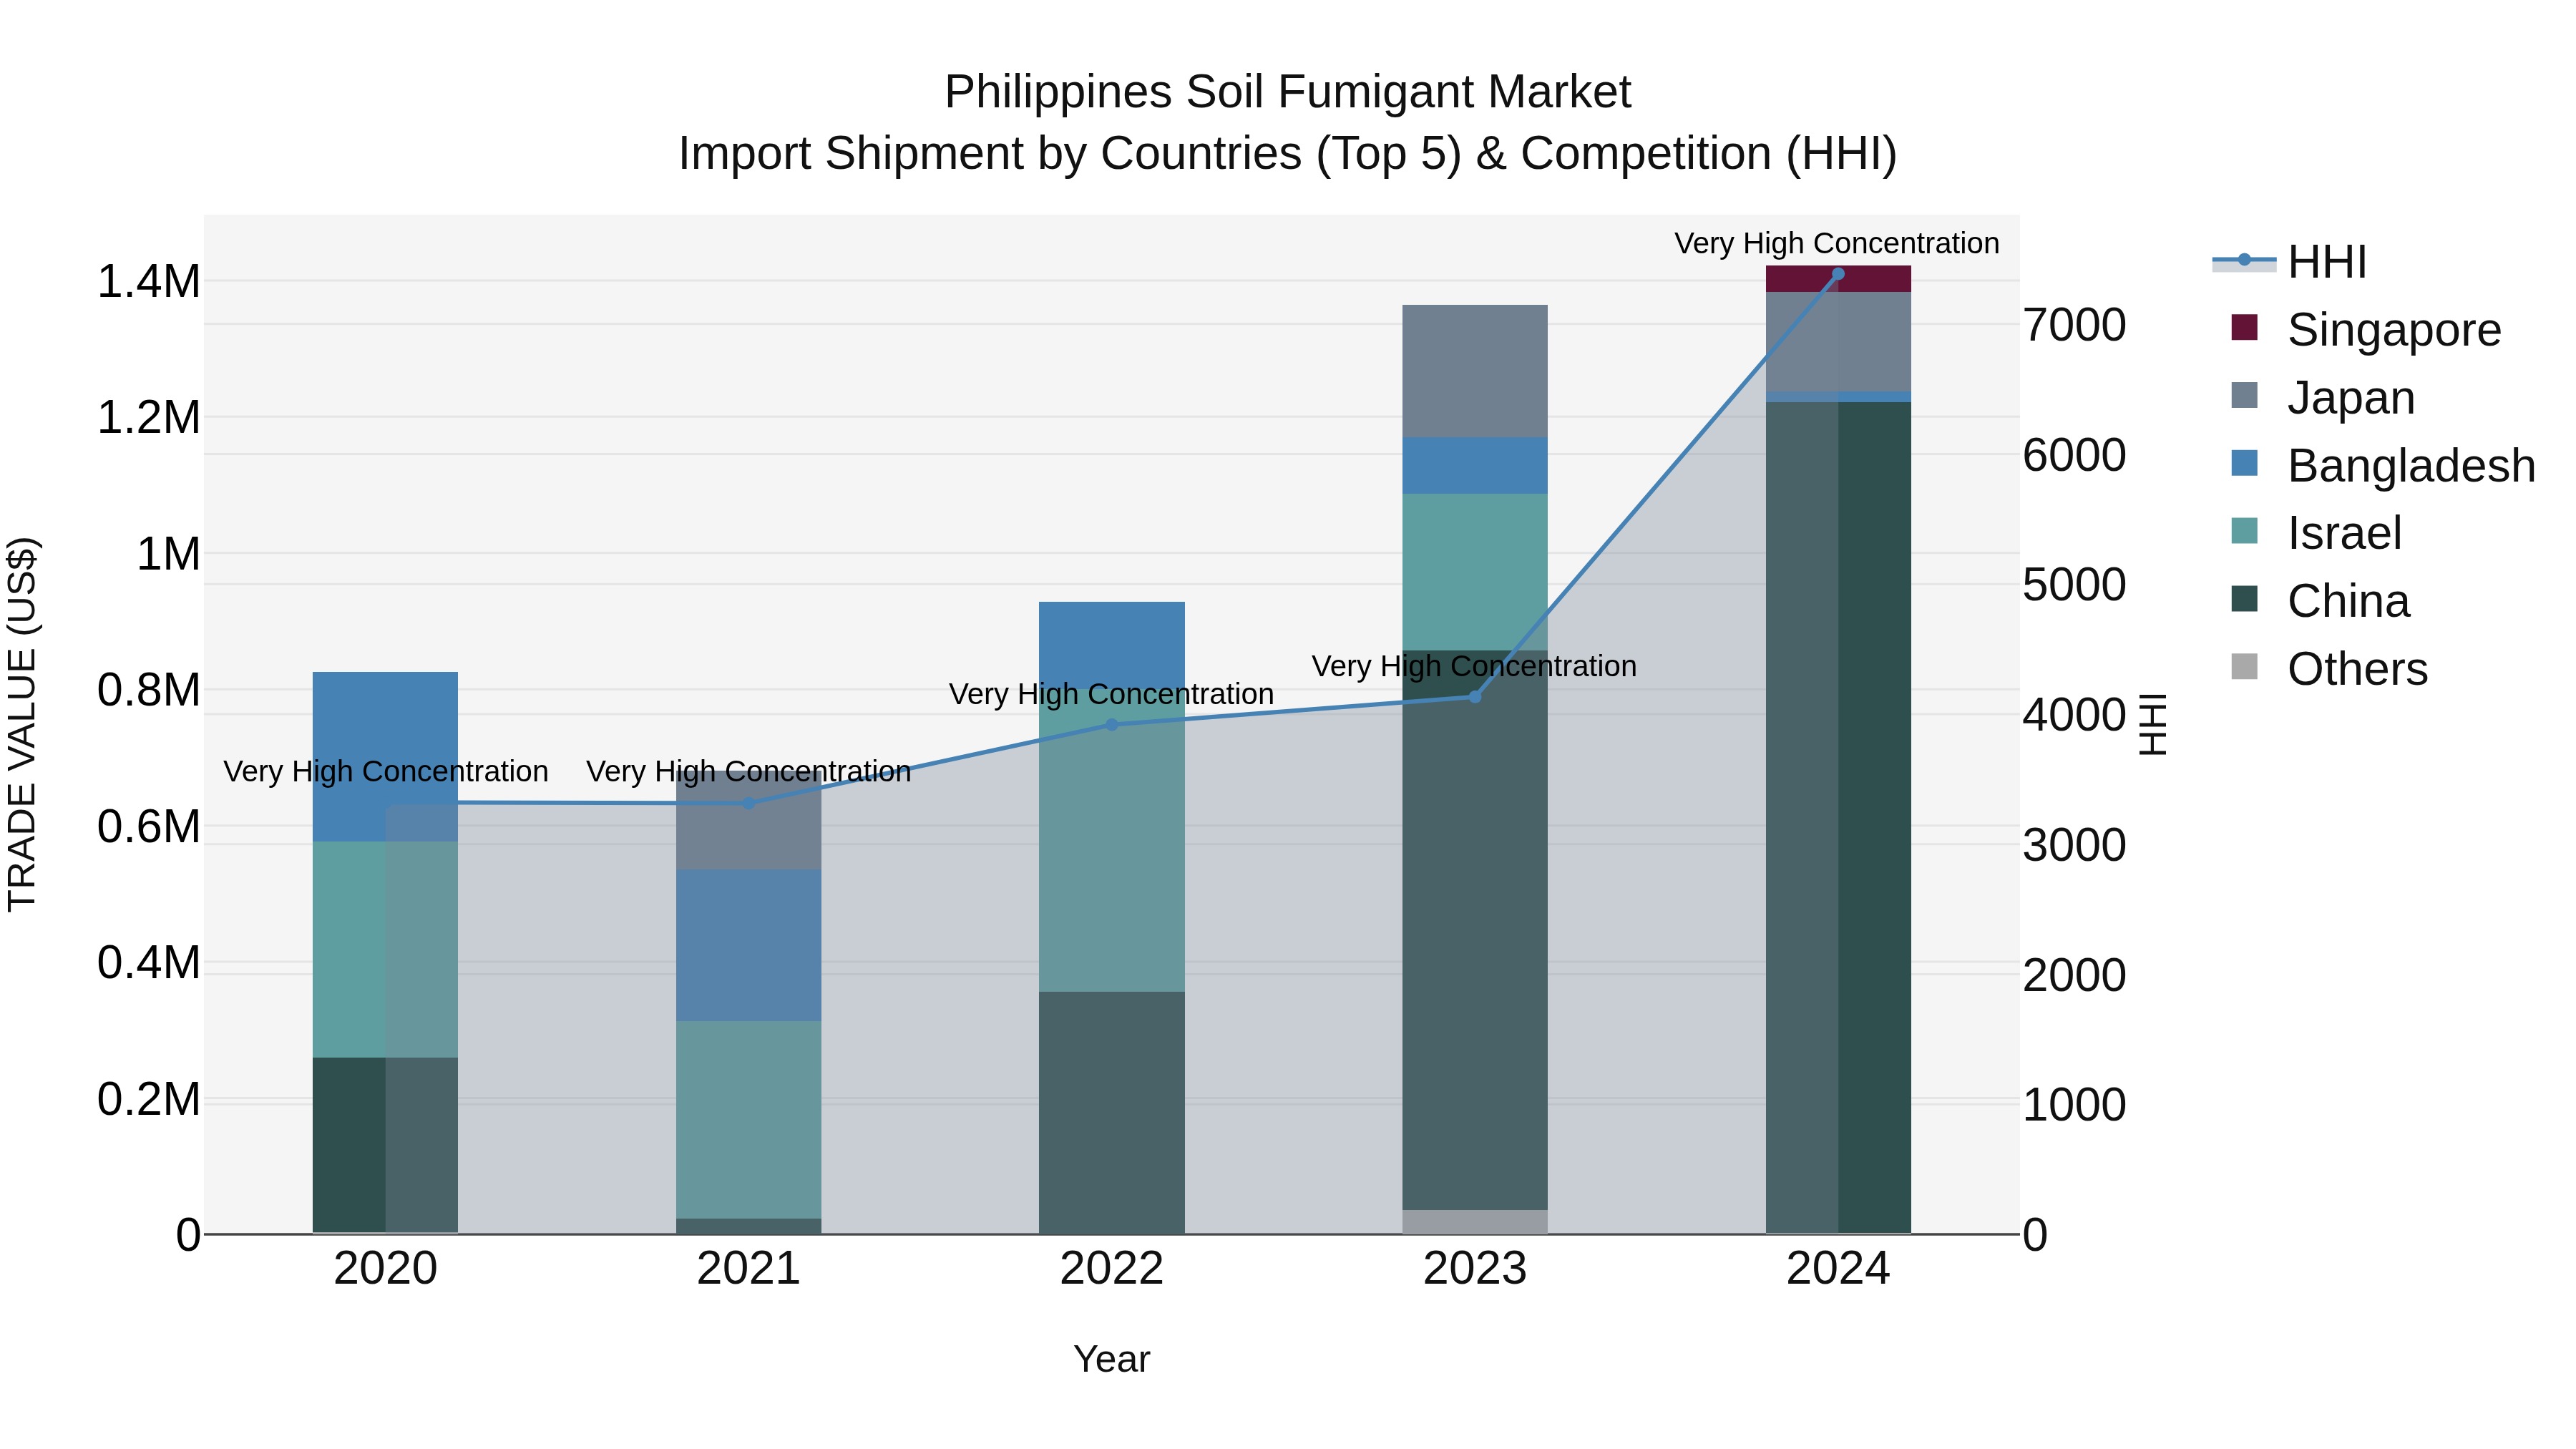Click the Israel teal legend swatch
The width and height of the screenshot is (2576, 1449).
point(2244,530)
